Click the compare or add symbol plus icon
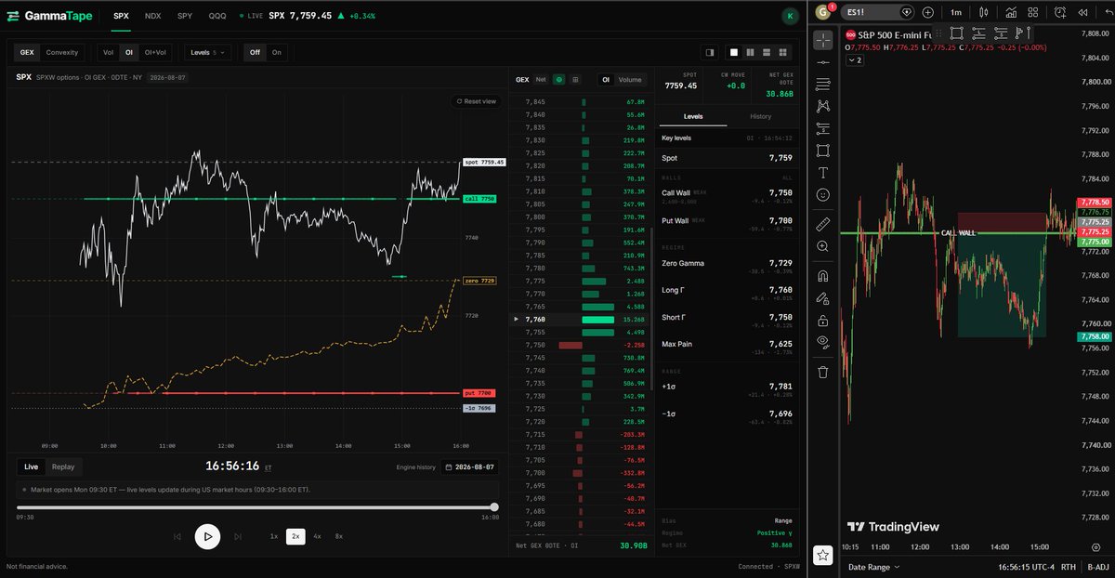1115x578 pixels. point(928,12)
